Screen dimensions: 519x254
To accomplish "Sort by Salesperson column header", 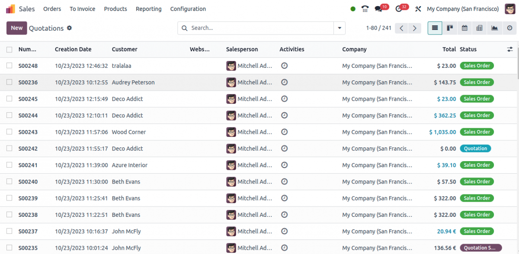I will [x=242, y=49].
